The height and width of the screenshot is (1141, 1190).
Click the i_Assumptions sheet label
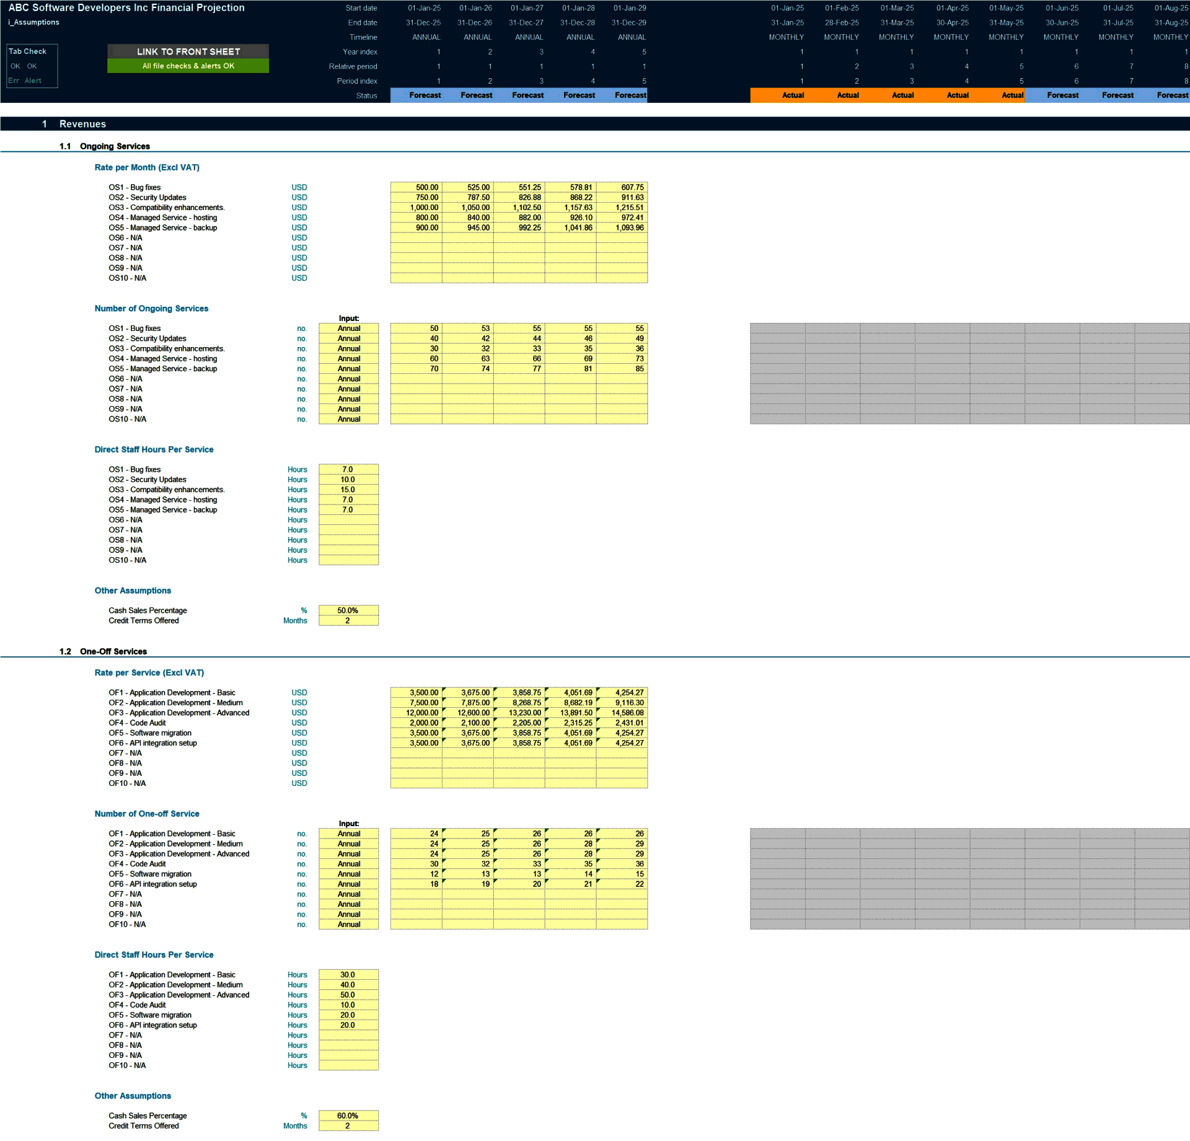[x=34, y=22]
